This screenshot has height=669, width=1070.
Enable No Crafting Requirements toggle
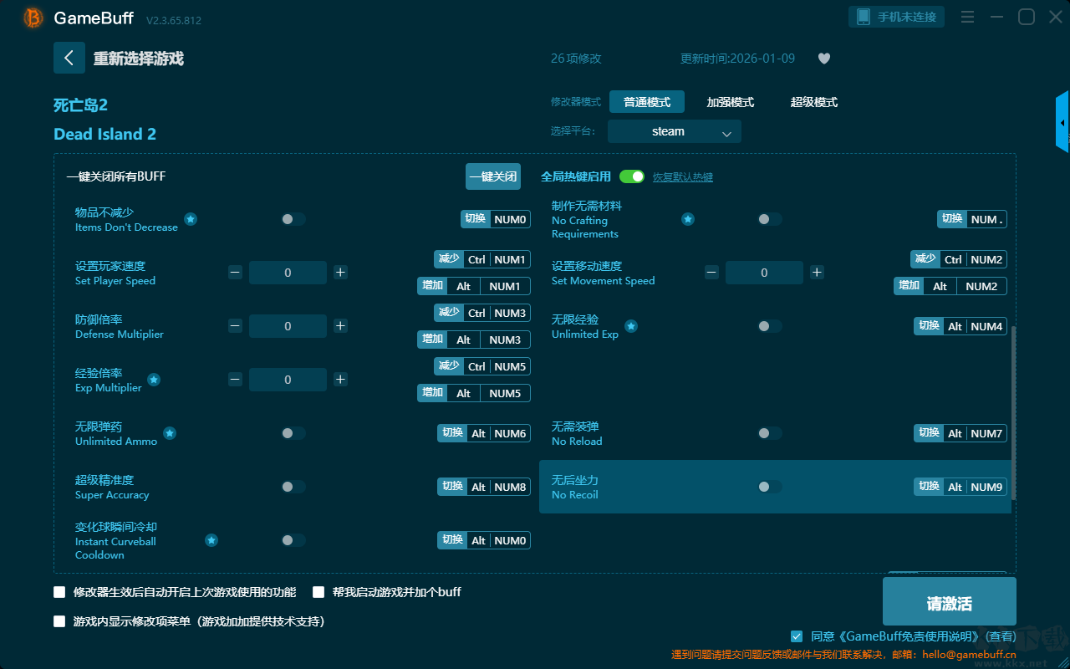pos(770,219)
